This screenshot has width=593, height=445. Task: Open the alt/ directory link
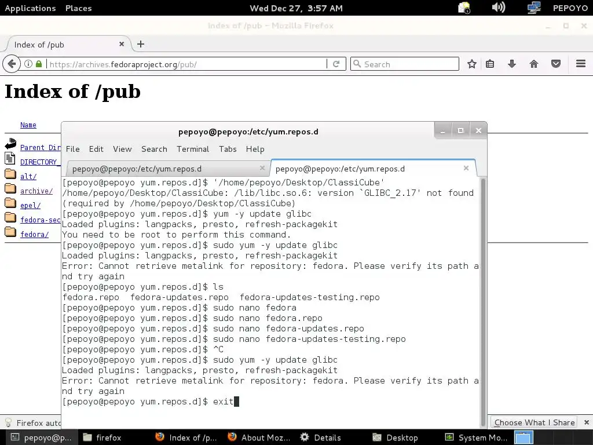[28, 176]
